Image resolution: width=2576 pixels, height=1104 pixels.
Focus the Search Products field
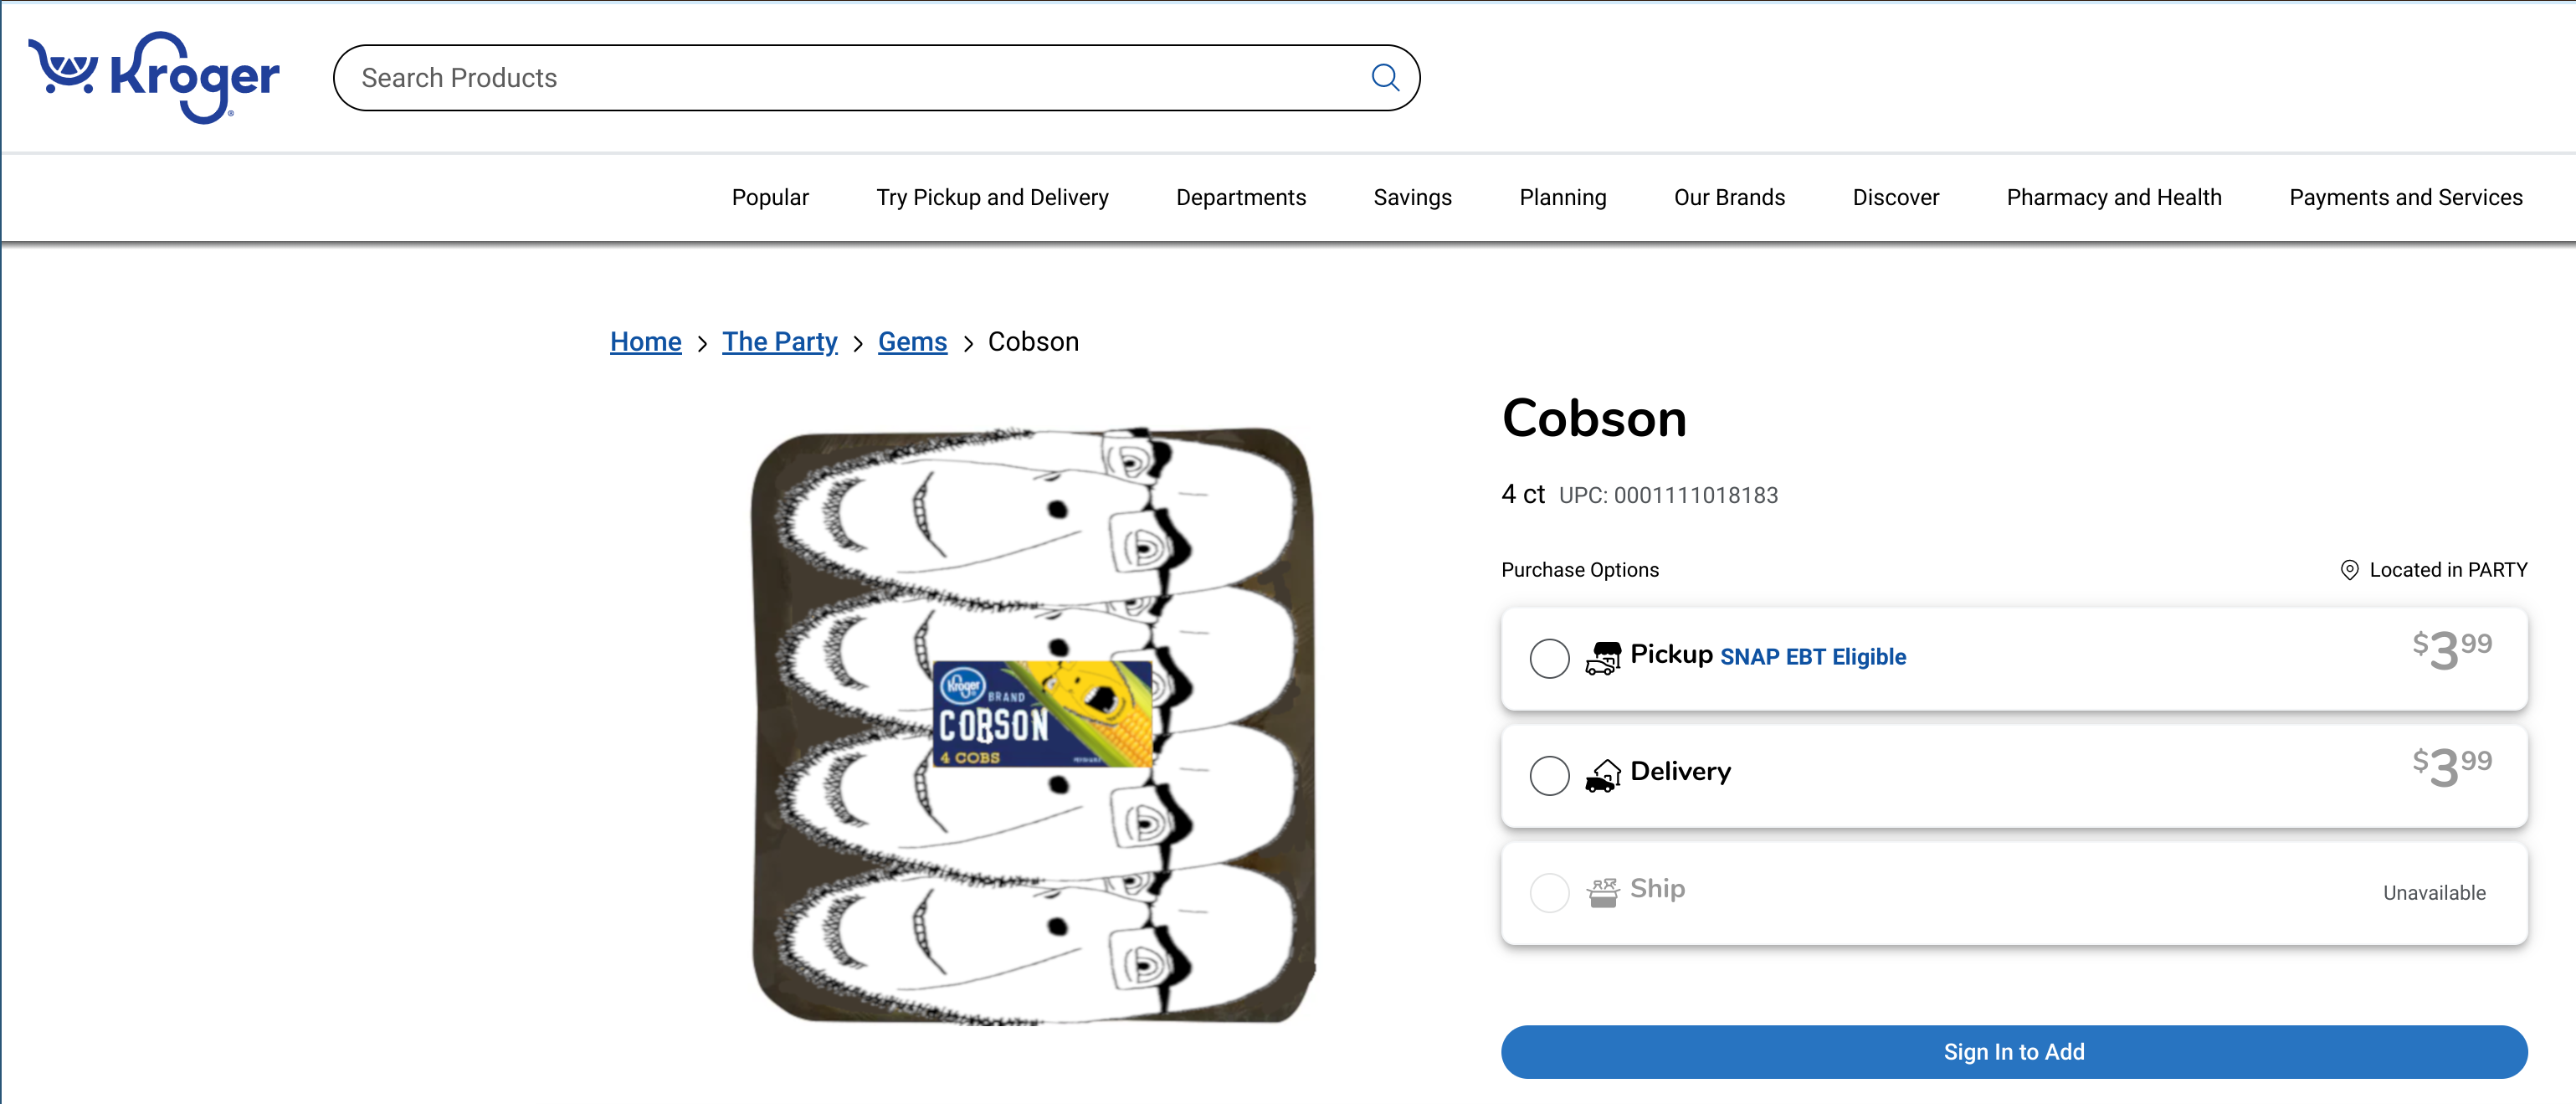(x=850, y=77)
